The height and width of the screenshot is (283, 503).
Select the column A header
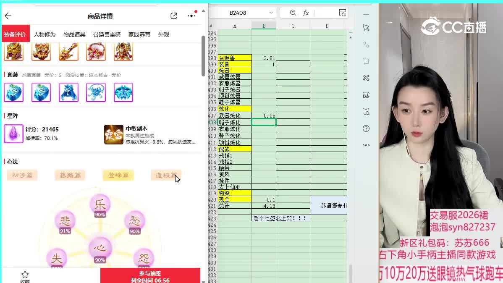pos(235,26)
